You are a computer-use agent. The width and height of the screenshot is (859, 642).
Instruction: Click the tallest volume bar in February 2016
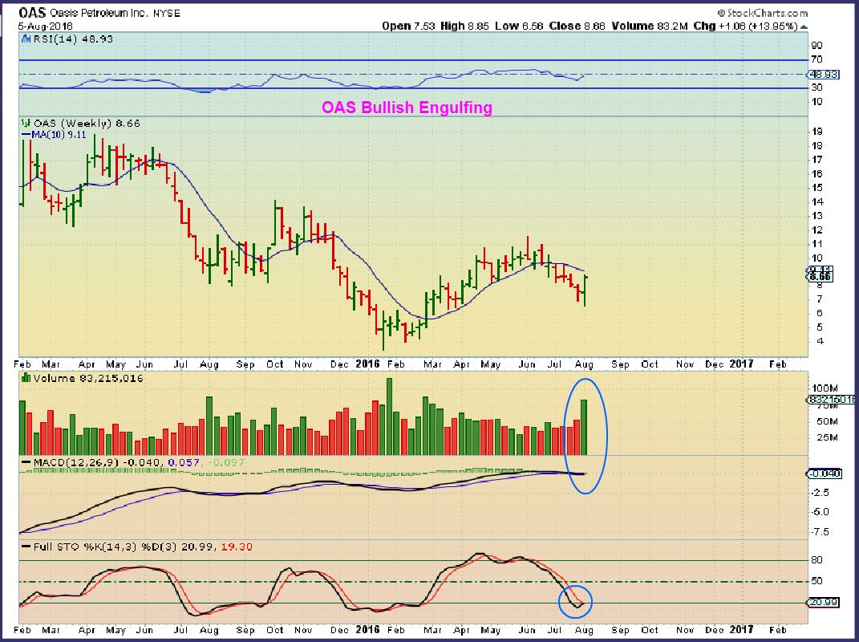(390, 416)
